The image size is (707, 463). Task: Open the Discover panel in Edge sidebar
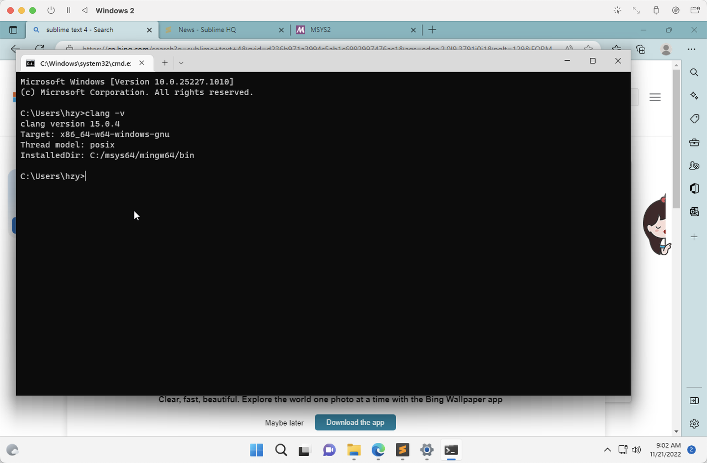point(694,96)
